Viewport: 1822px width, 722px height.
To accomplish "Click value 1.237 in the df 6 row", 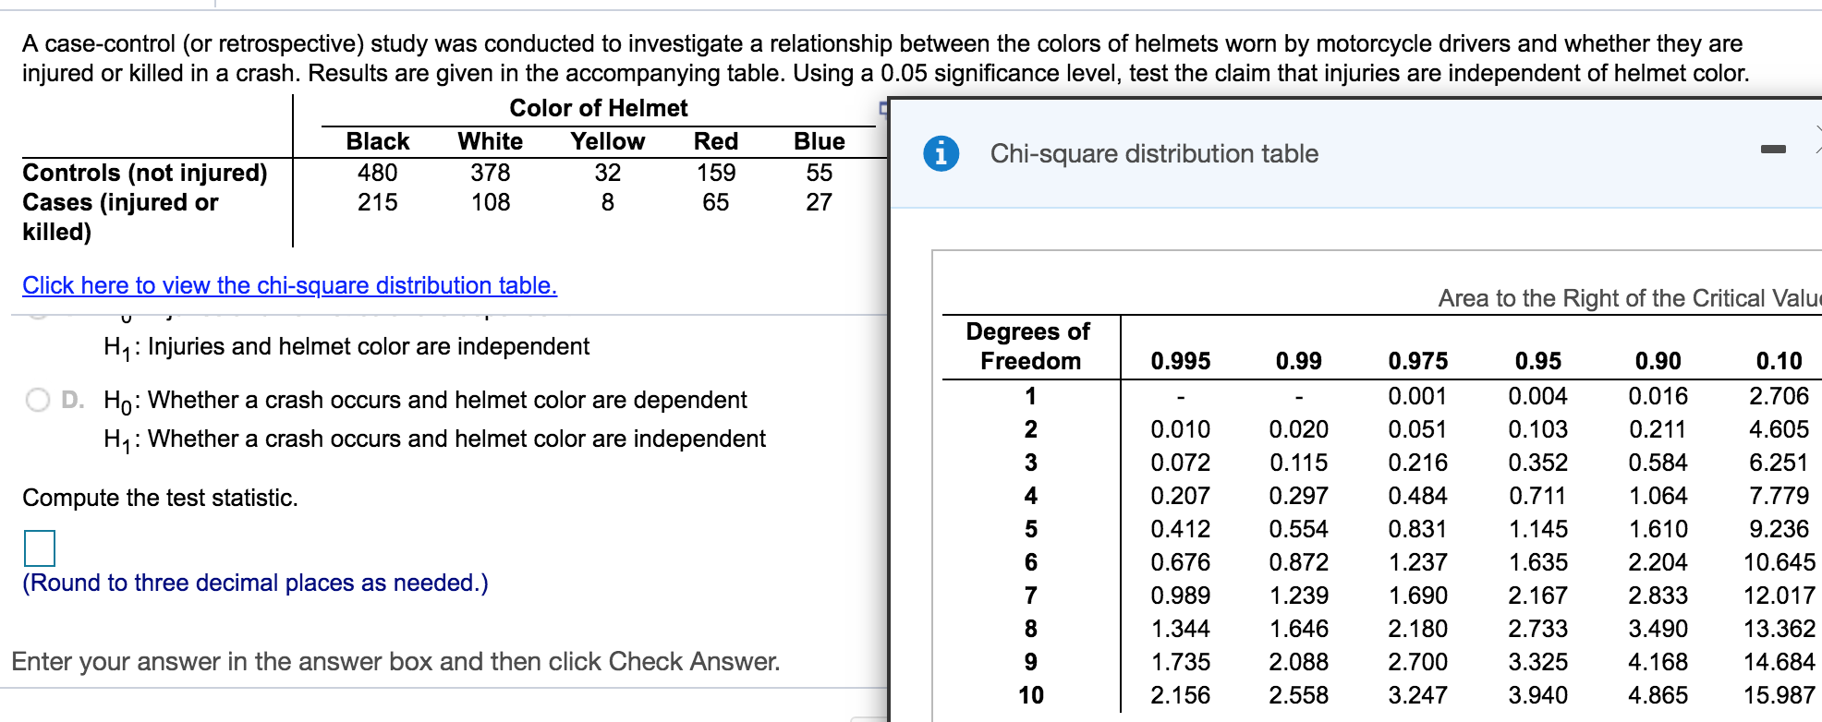I will click(x=1417, y=562).
